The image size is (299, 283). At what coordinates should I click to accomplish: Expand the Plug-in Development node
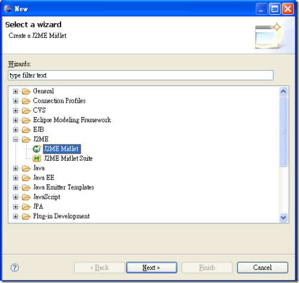pos(15,217)
